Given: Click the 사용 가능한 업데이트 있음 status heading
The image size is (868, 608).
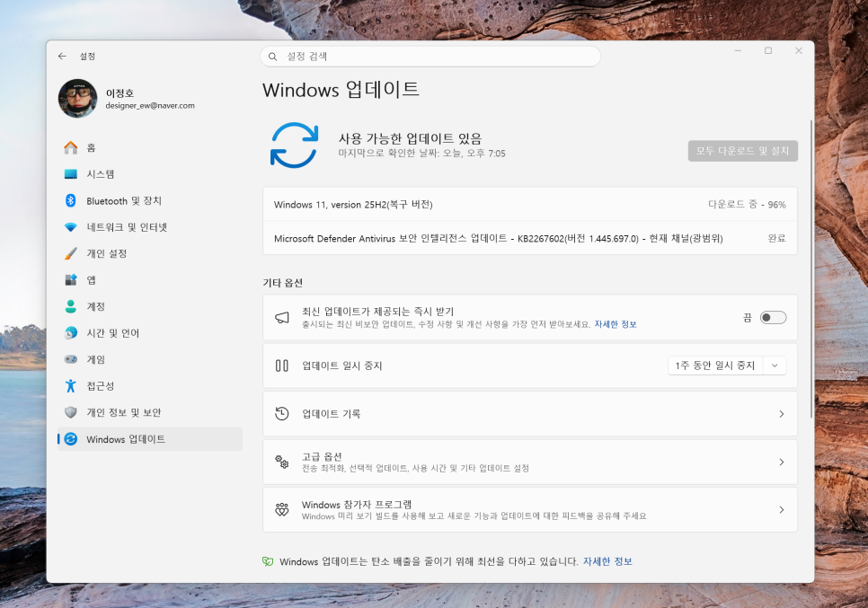Looking at the screenshot, I should (x=411, y=138).
